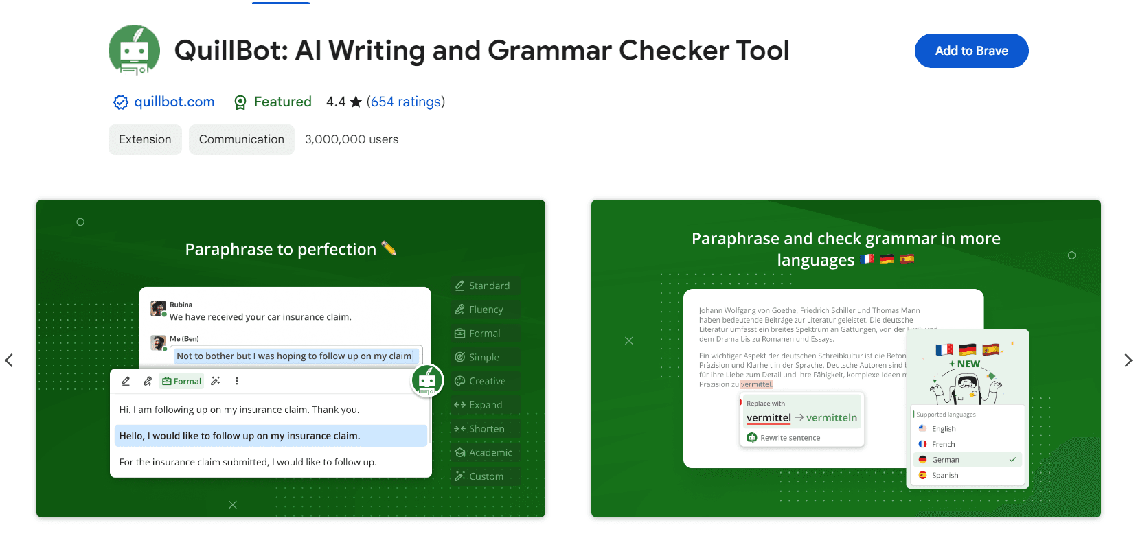Click the Featured award ribbon icon
The width and height of the screenshot is (1138, 536).
tap(240, 102)
